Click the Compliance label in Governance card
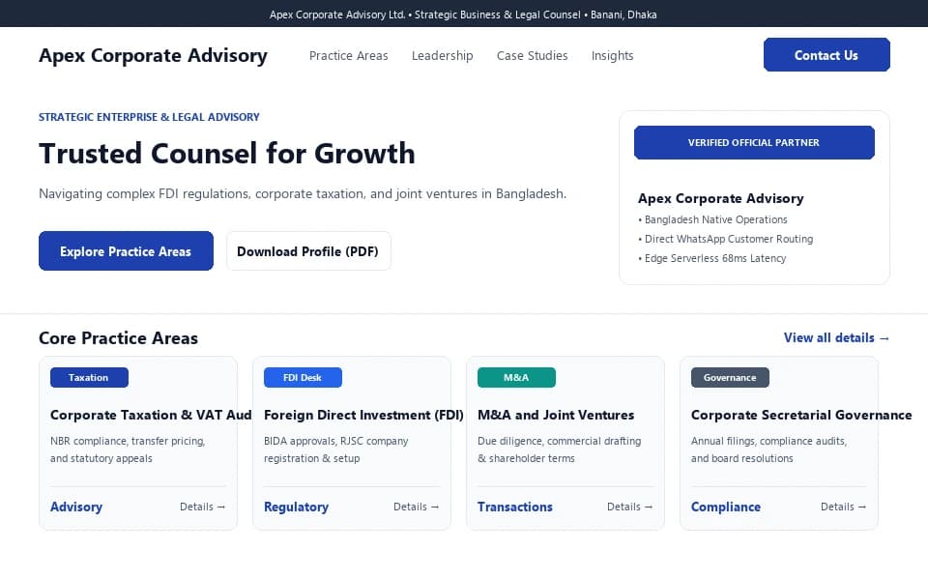 point(726,507)
